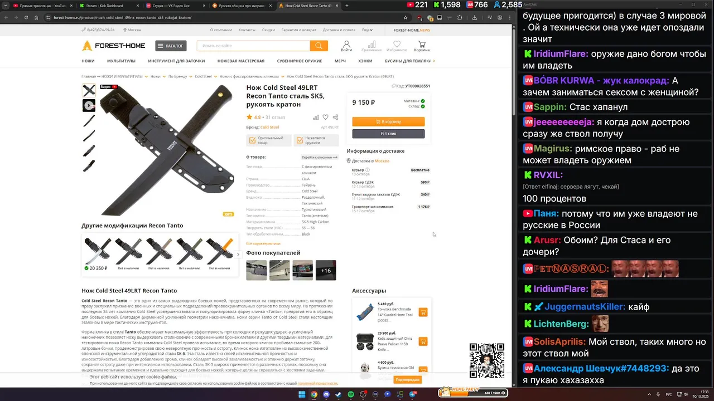This screenshot has height=401, width=714.
Task: Add product to comparison via bars icon
Action: click(x=316, y=118)
